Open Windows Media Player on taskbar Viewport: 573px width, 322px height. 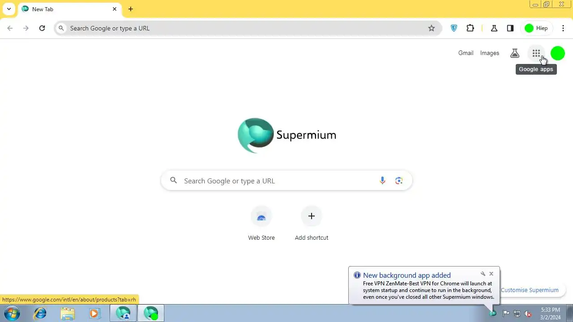94,313
